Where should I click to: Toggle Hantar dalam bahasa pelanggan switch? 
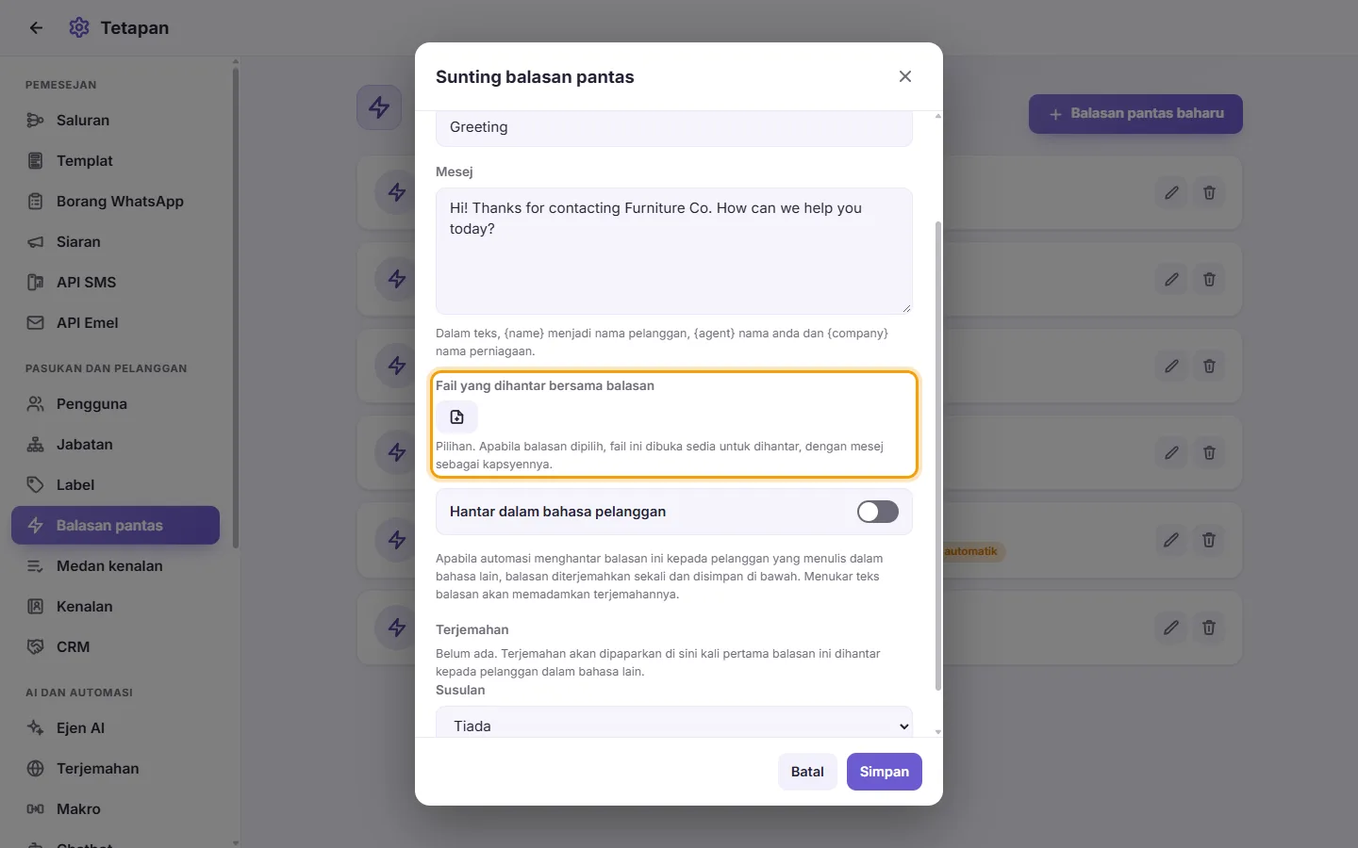pyautogui.click(x=878, y=512)
